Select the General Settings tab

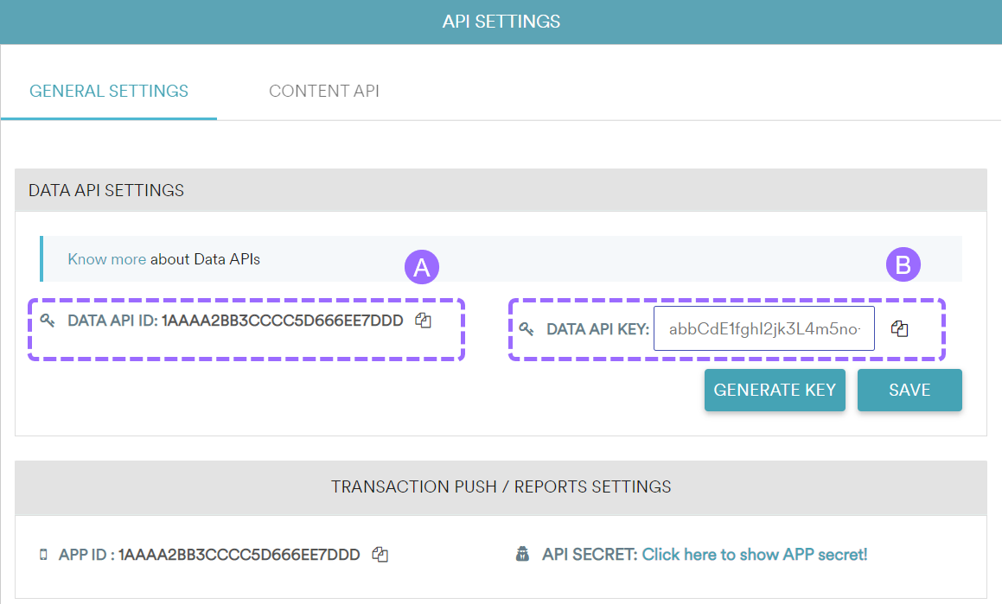tap(109, 91)
